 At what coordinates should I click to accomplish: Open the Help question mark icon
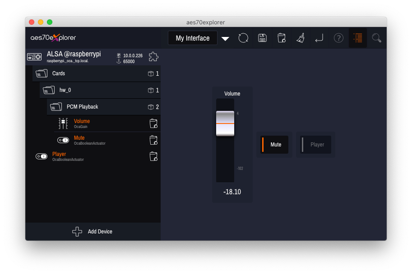tap(338, 38)
